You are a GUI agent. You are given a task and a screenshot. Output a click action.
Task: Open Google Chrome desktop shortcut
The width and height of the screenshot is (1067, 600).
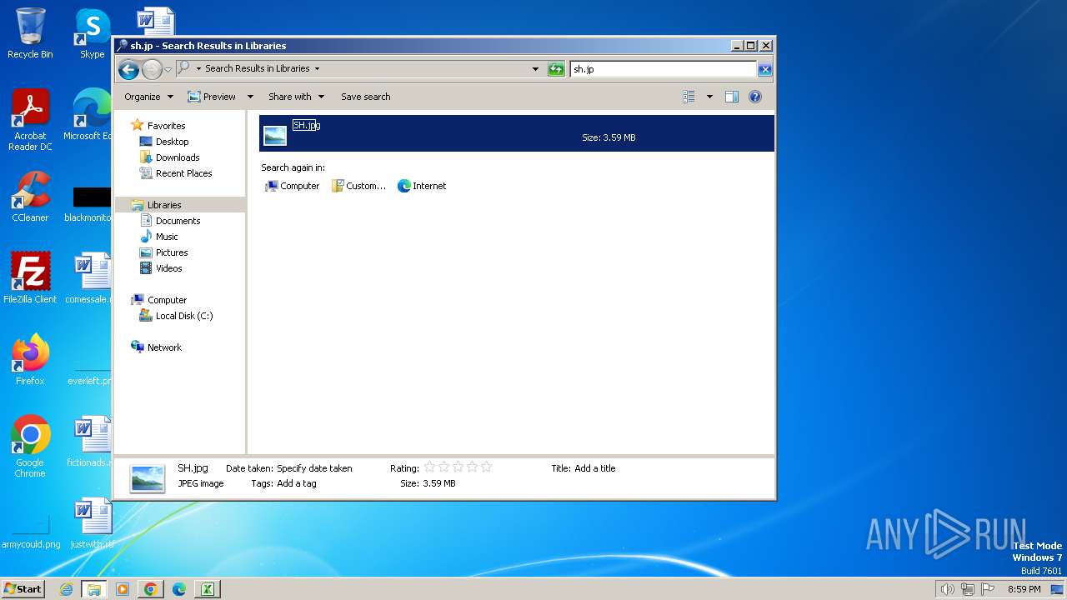tap(30, 447)
